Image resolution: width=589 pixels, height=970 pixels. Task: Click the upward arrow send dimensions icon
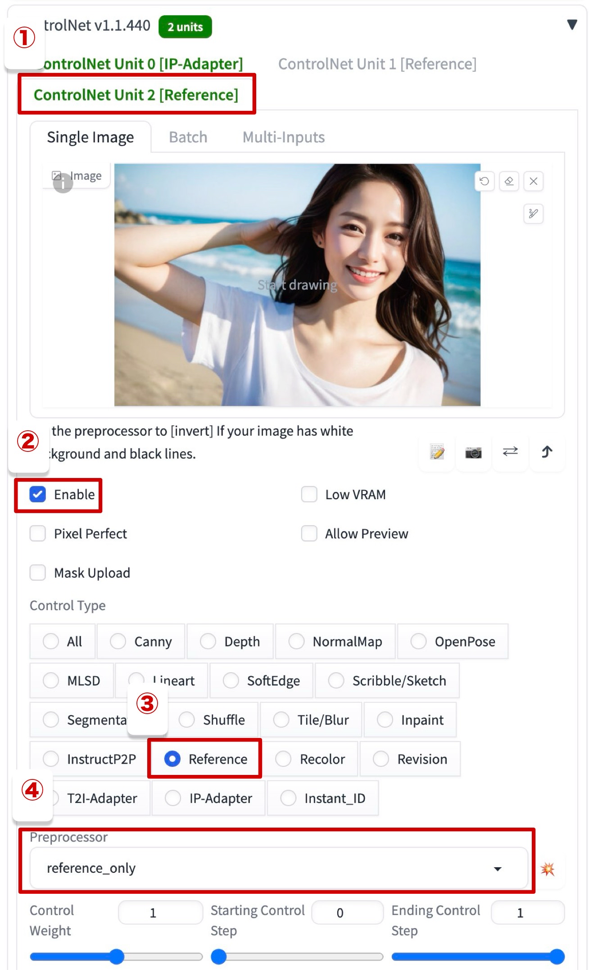(547, 451)
